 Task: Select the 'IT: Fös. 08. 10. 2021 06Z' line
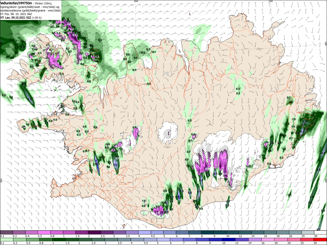pos(16,14)
